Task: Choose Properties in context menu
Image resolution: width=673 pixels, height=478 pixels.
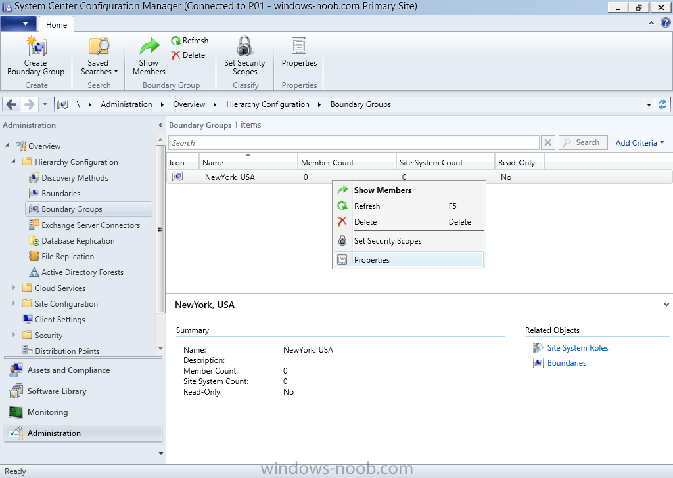Action: (409, 260)
